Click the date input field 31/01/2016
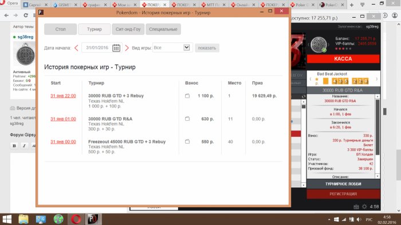The width and height of the screenshot is (401, 225). tap(97, 48)
